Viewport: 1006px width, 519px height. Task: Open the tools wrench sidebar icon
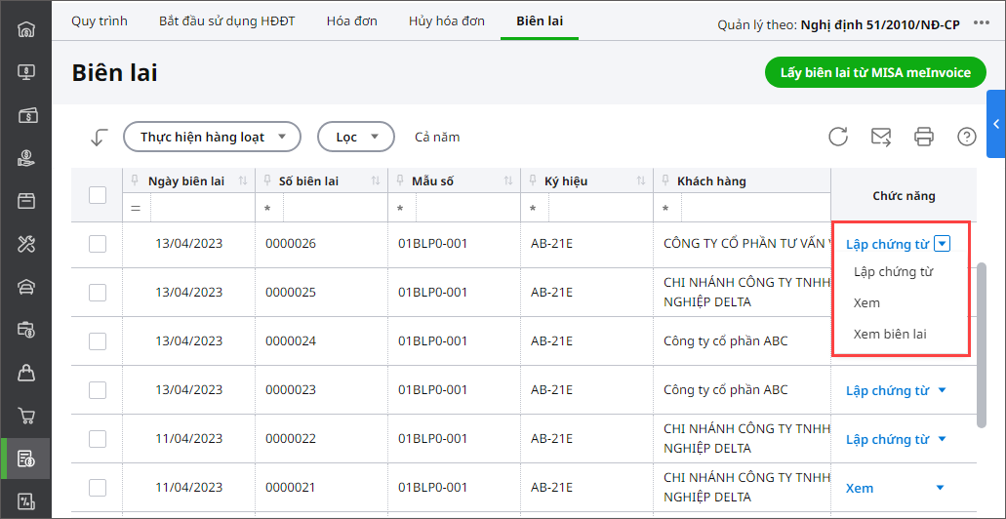point(27,244)
